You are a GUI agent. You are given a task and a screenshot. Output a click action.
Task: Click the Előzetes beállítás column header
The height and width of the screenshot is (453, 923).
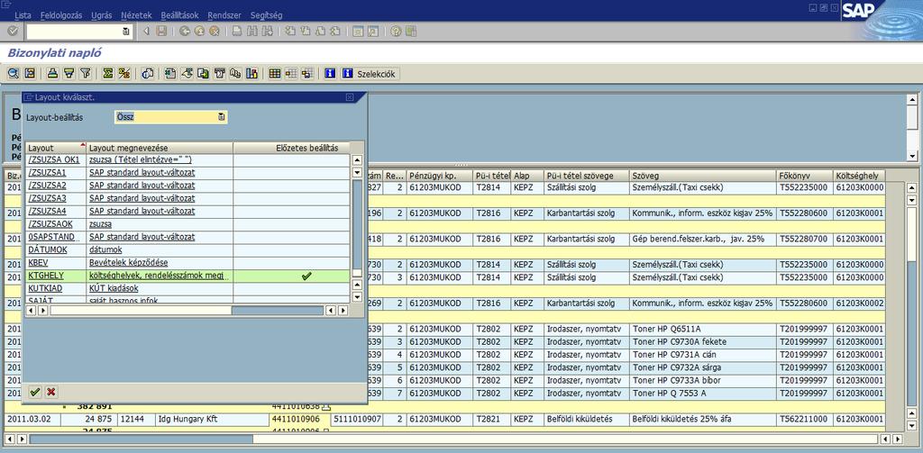291,148
